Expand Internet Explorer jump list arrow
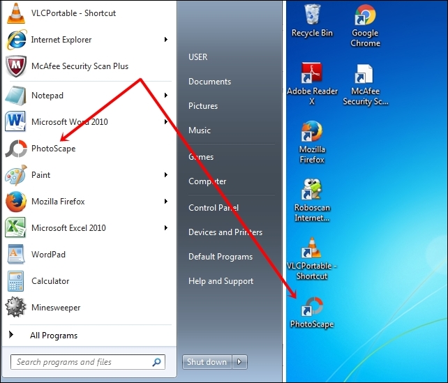The image size is (448, 383). pyautogui.click(x=165, y=39)
